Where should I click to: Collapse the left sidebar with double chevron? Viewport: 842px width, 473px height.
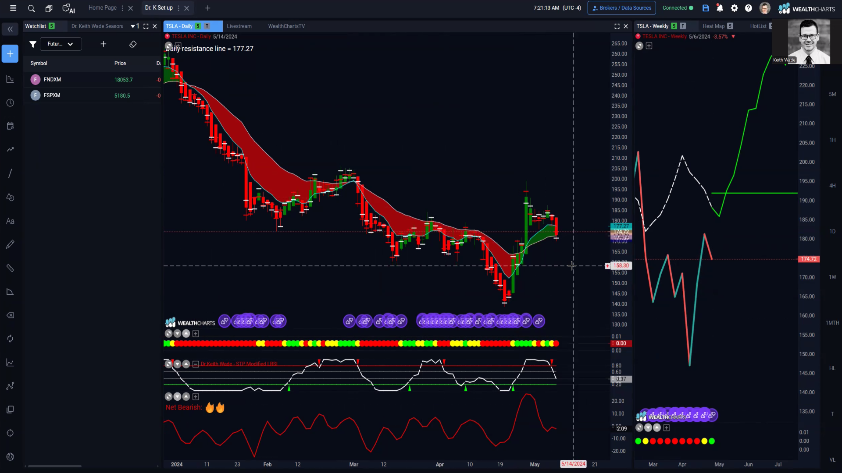[x=10, y=29]
